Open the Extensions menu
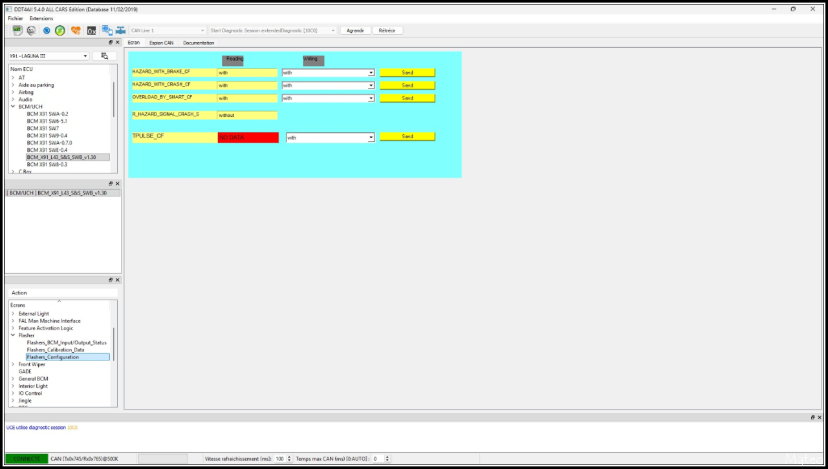Viewport: 828px width, 469px height. coord(41,18)
